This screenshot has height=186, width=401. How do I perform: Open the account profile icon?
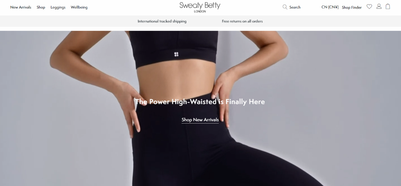coord(379,6)
